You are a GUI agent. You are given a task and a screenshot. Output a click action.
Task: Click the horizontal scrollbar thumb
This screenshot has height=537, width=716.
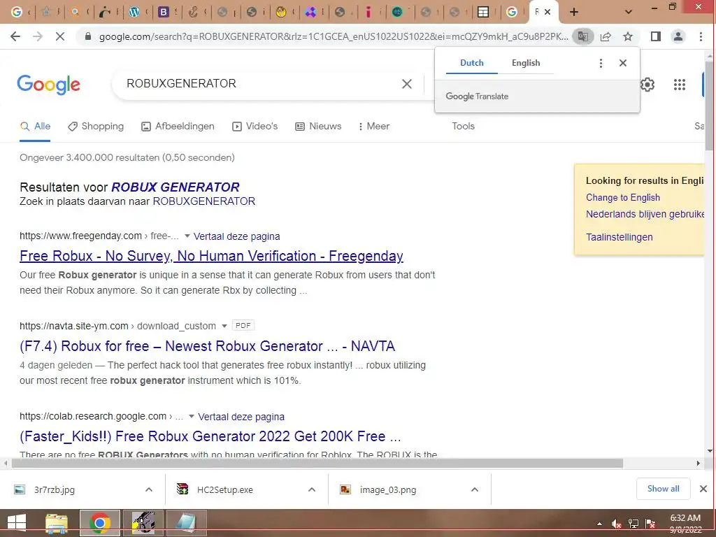[x=317, y=464]
